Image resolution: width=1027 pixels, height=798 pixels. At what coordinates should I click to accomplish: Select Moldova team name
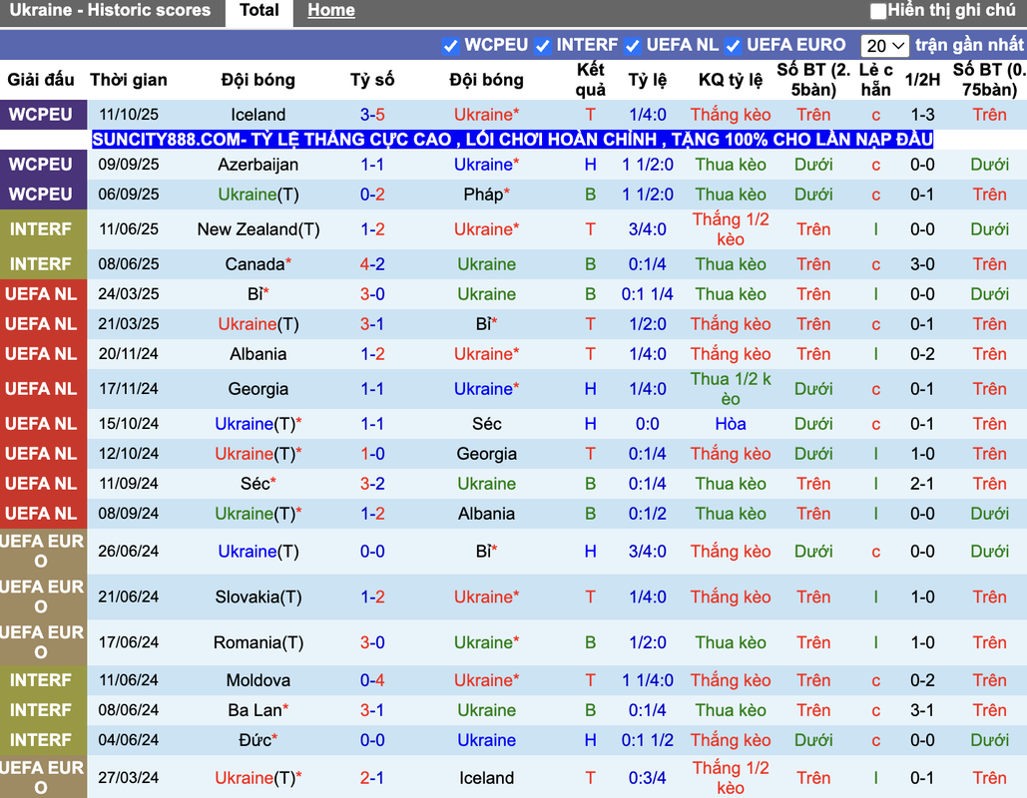tap(258, 680)
